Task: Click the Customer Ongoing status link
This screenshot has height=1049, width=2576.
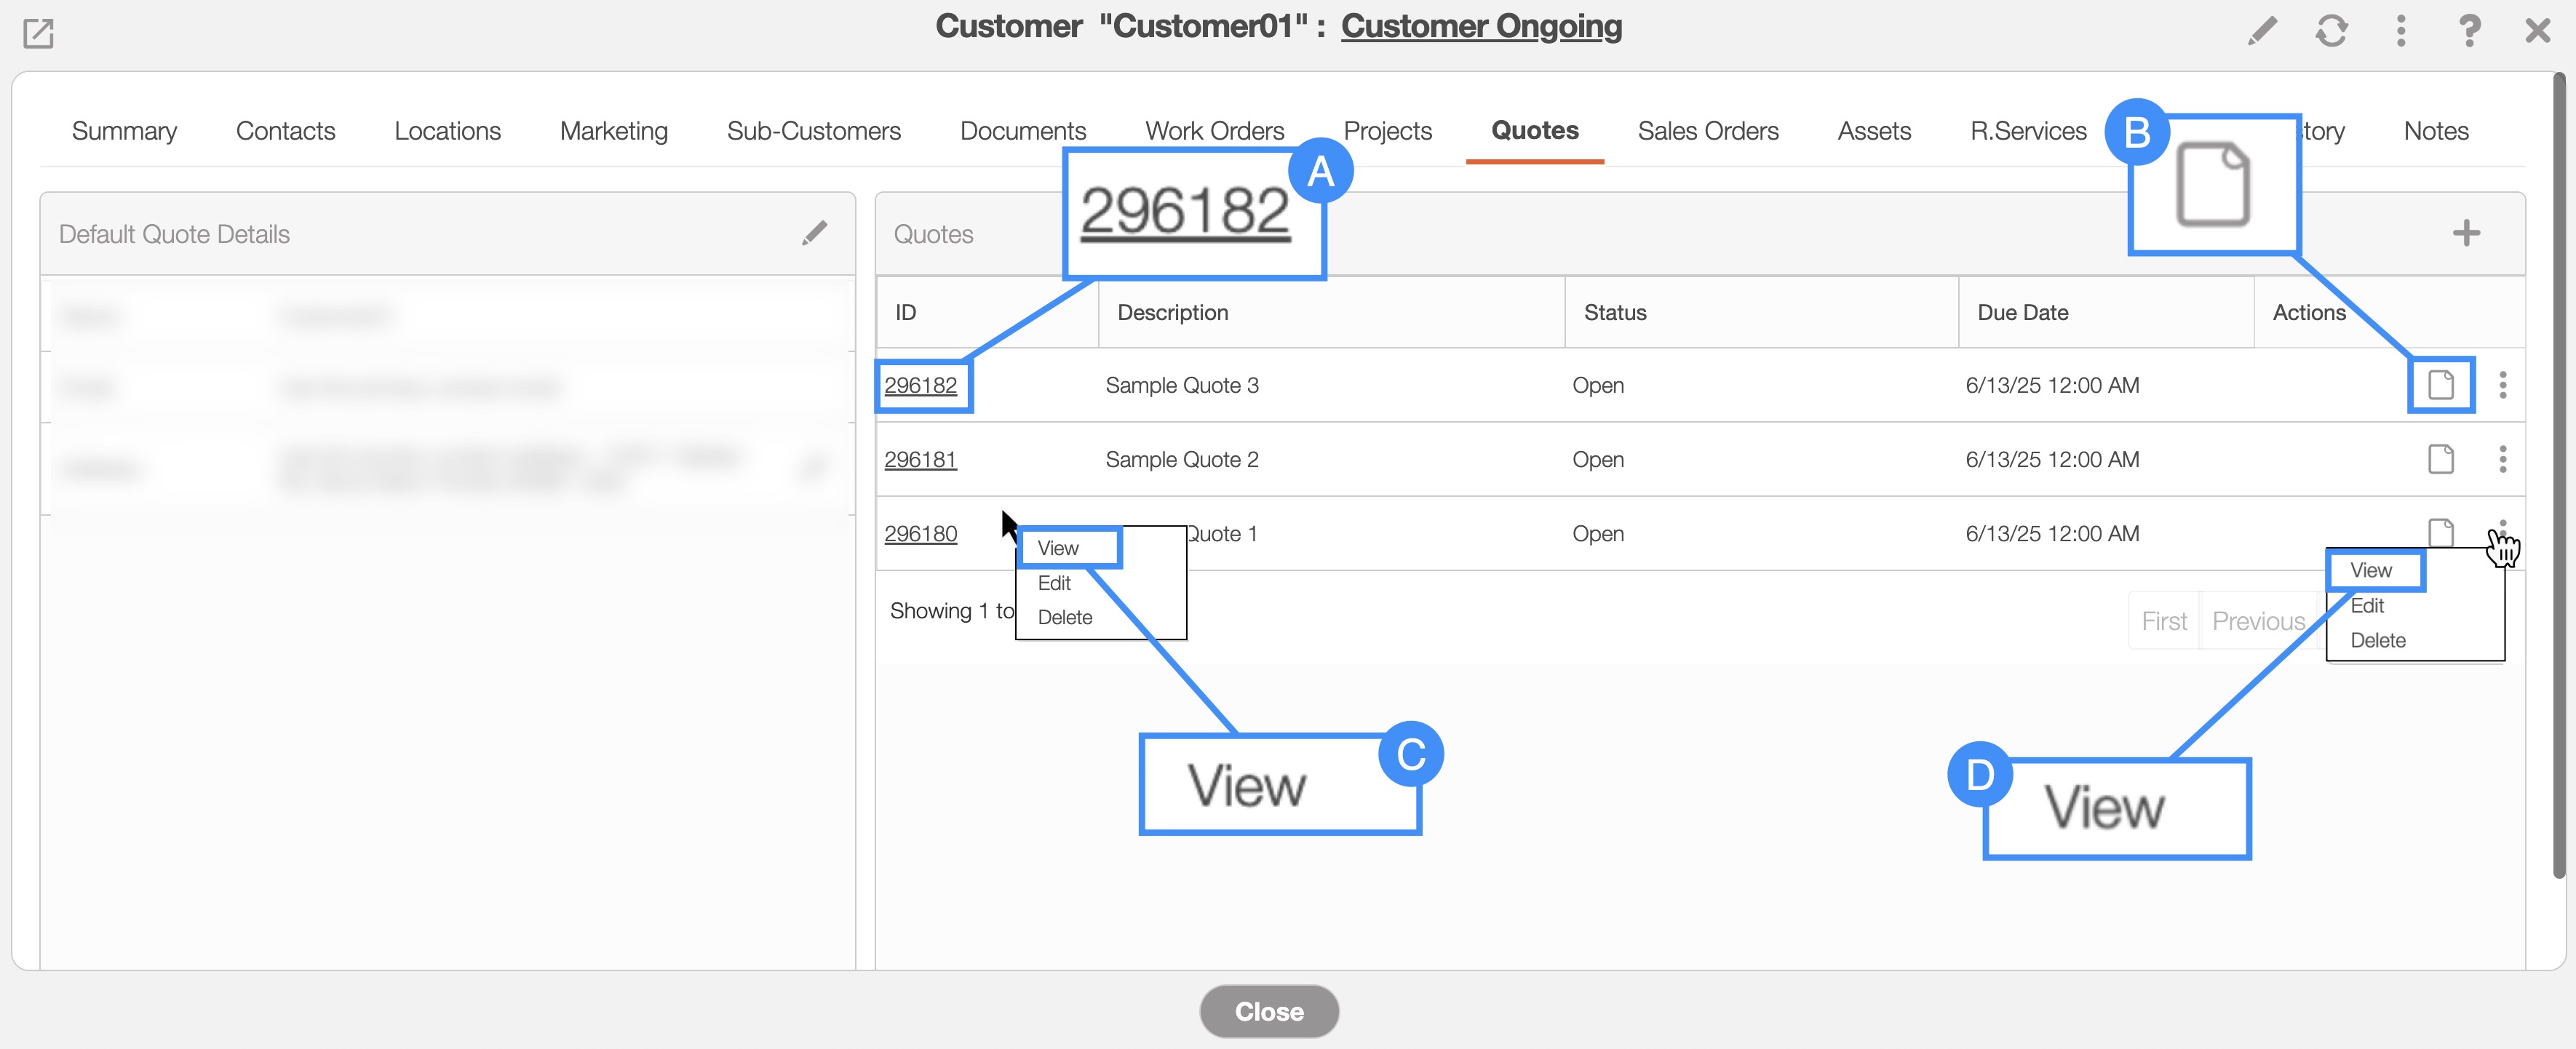Action: [1481, 26]
